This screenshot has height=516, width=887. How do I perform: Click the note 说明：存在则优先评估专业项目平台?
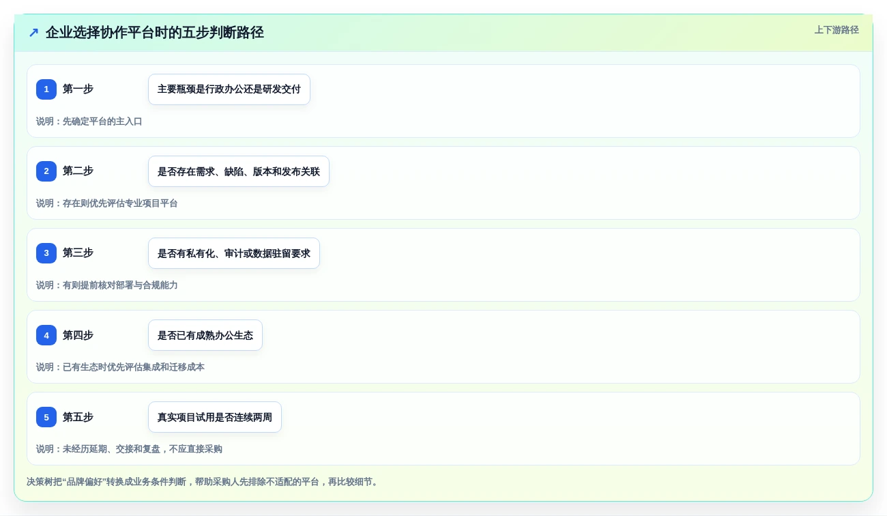[x=107, y=203]
